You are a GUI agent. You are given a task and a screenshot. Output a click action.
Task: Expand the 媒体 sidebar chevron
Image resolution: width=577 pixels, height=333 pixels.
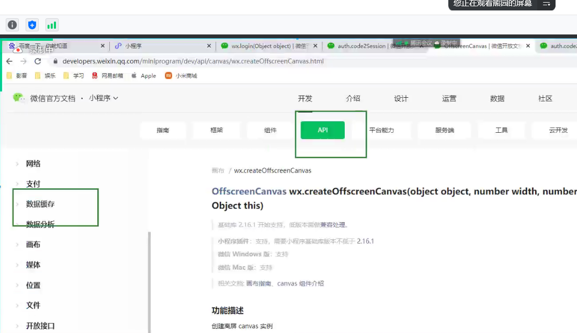tap(17, 265)
